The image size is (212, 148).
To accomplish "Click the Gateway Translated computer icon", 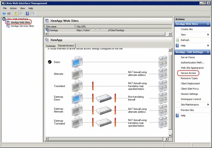I will point(77,122).
